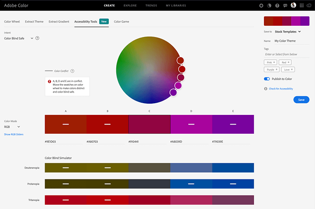Add the Purple tag
This screenshot has width=315, height=209.
point(272,70)
